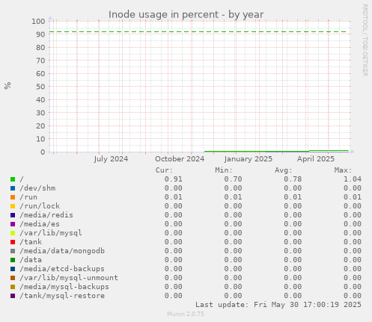Viewport: 372px width, 322px height.
Task: Click the '/var/lib/mysql' legend label
Action: (x=51, y=233)
